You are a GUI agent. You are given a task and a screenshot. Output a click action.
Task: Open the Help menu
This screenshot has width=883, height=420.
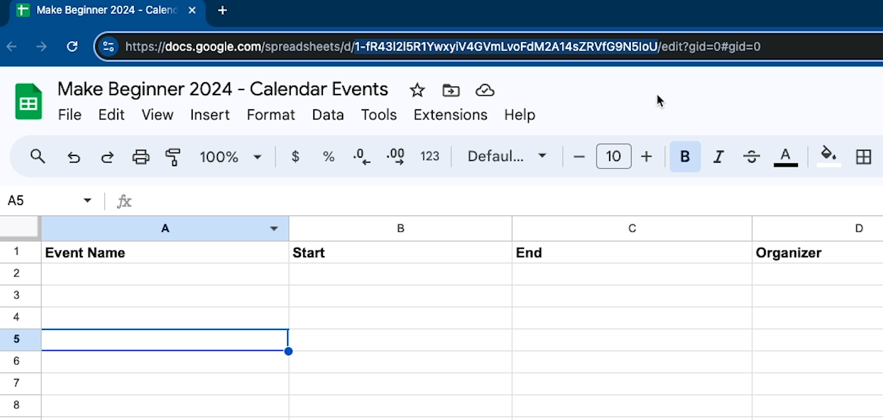[520, 115]
